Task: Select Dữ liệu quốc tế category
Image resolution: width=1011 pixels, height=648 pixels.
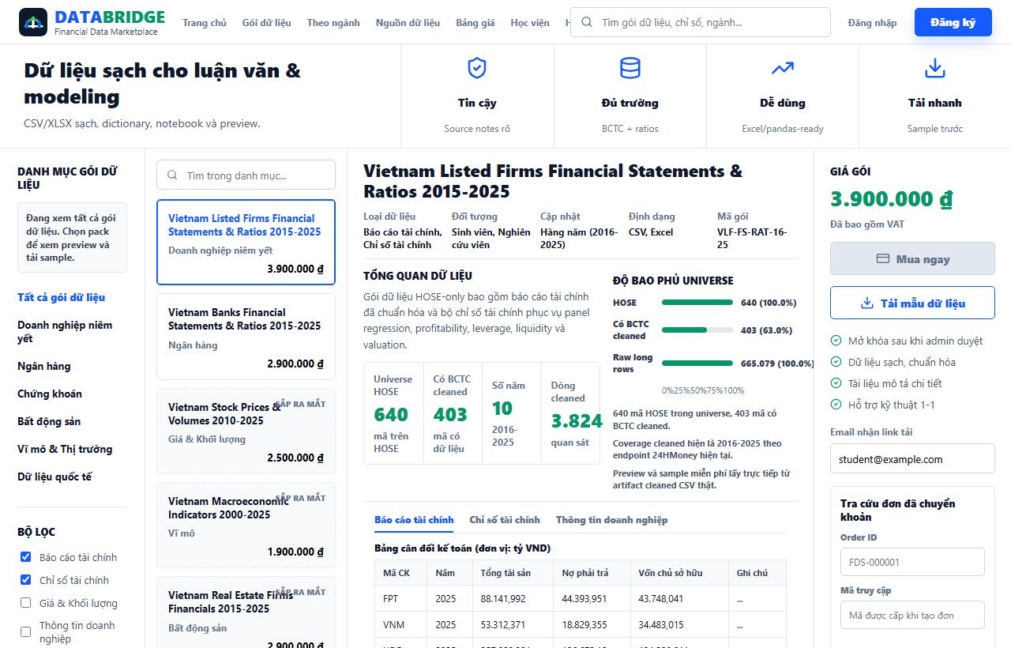Action: [x=54, y=477]
